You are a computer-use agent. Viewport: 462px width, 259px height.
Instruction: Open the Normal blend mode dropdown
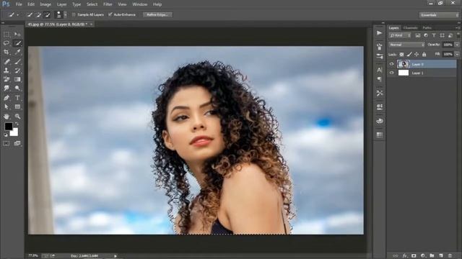pos(406,45)
